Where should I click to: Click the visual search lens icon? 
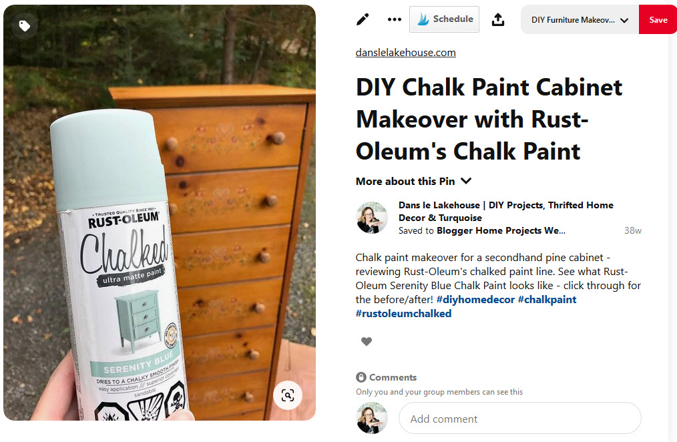[x=288, y=395]
